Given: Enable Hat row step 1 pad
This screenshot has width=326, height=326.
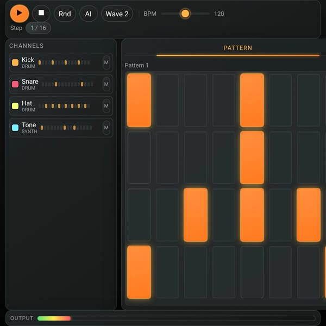Looking at the screenshot, I should (139, 215).
